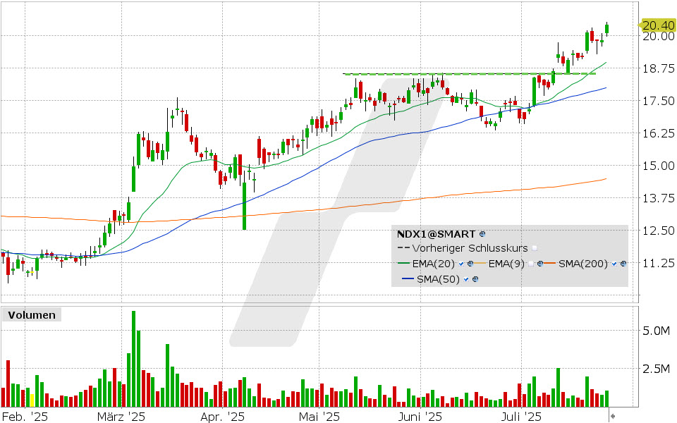The width and height of the screenshot is (677, 423).
Task: Click the 16.25 price axis label
Action: coord(659,133)
